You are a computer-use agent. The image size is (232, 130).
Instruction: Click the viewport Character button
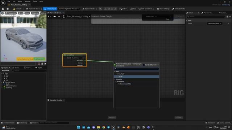point(35,13)
